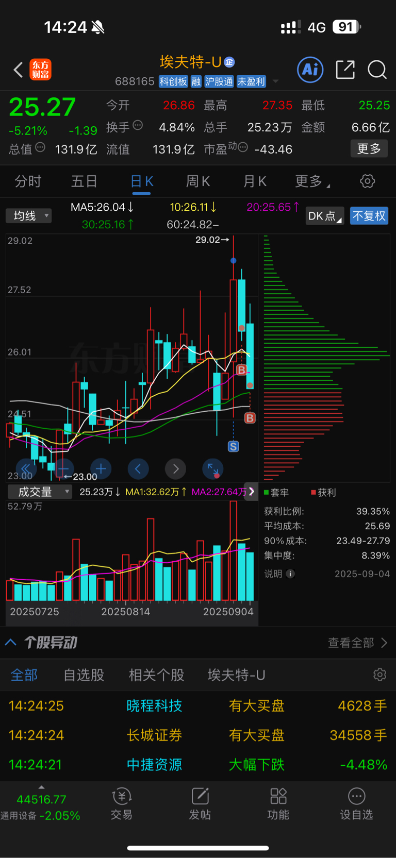Zoom in chart with plus button

pyautogui.click(x=101, y=468)
